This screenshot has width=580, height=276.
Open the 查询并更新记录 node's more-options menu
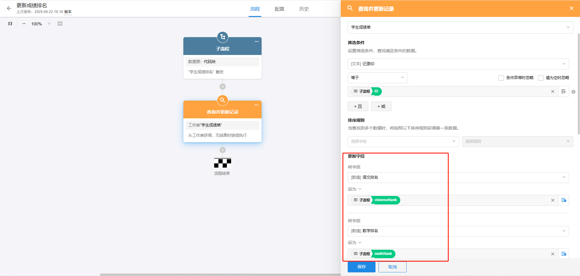tap(256, 105)
